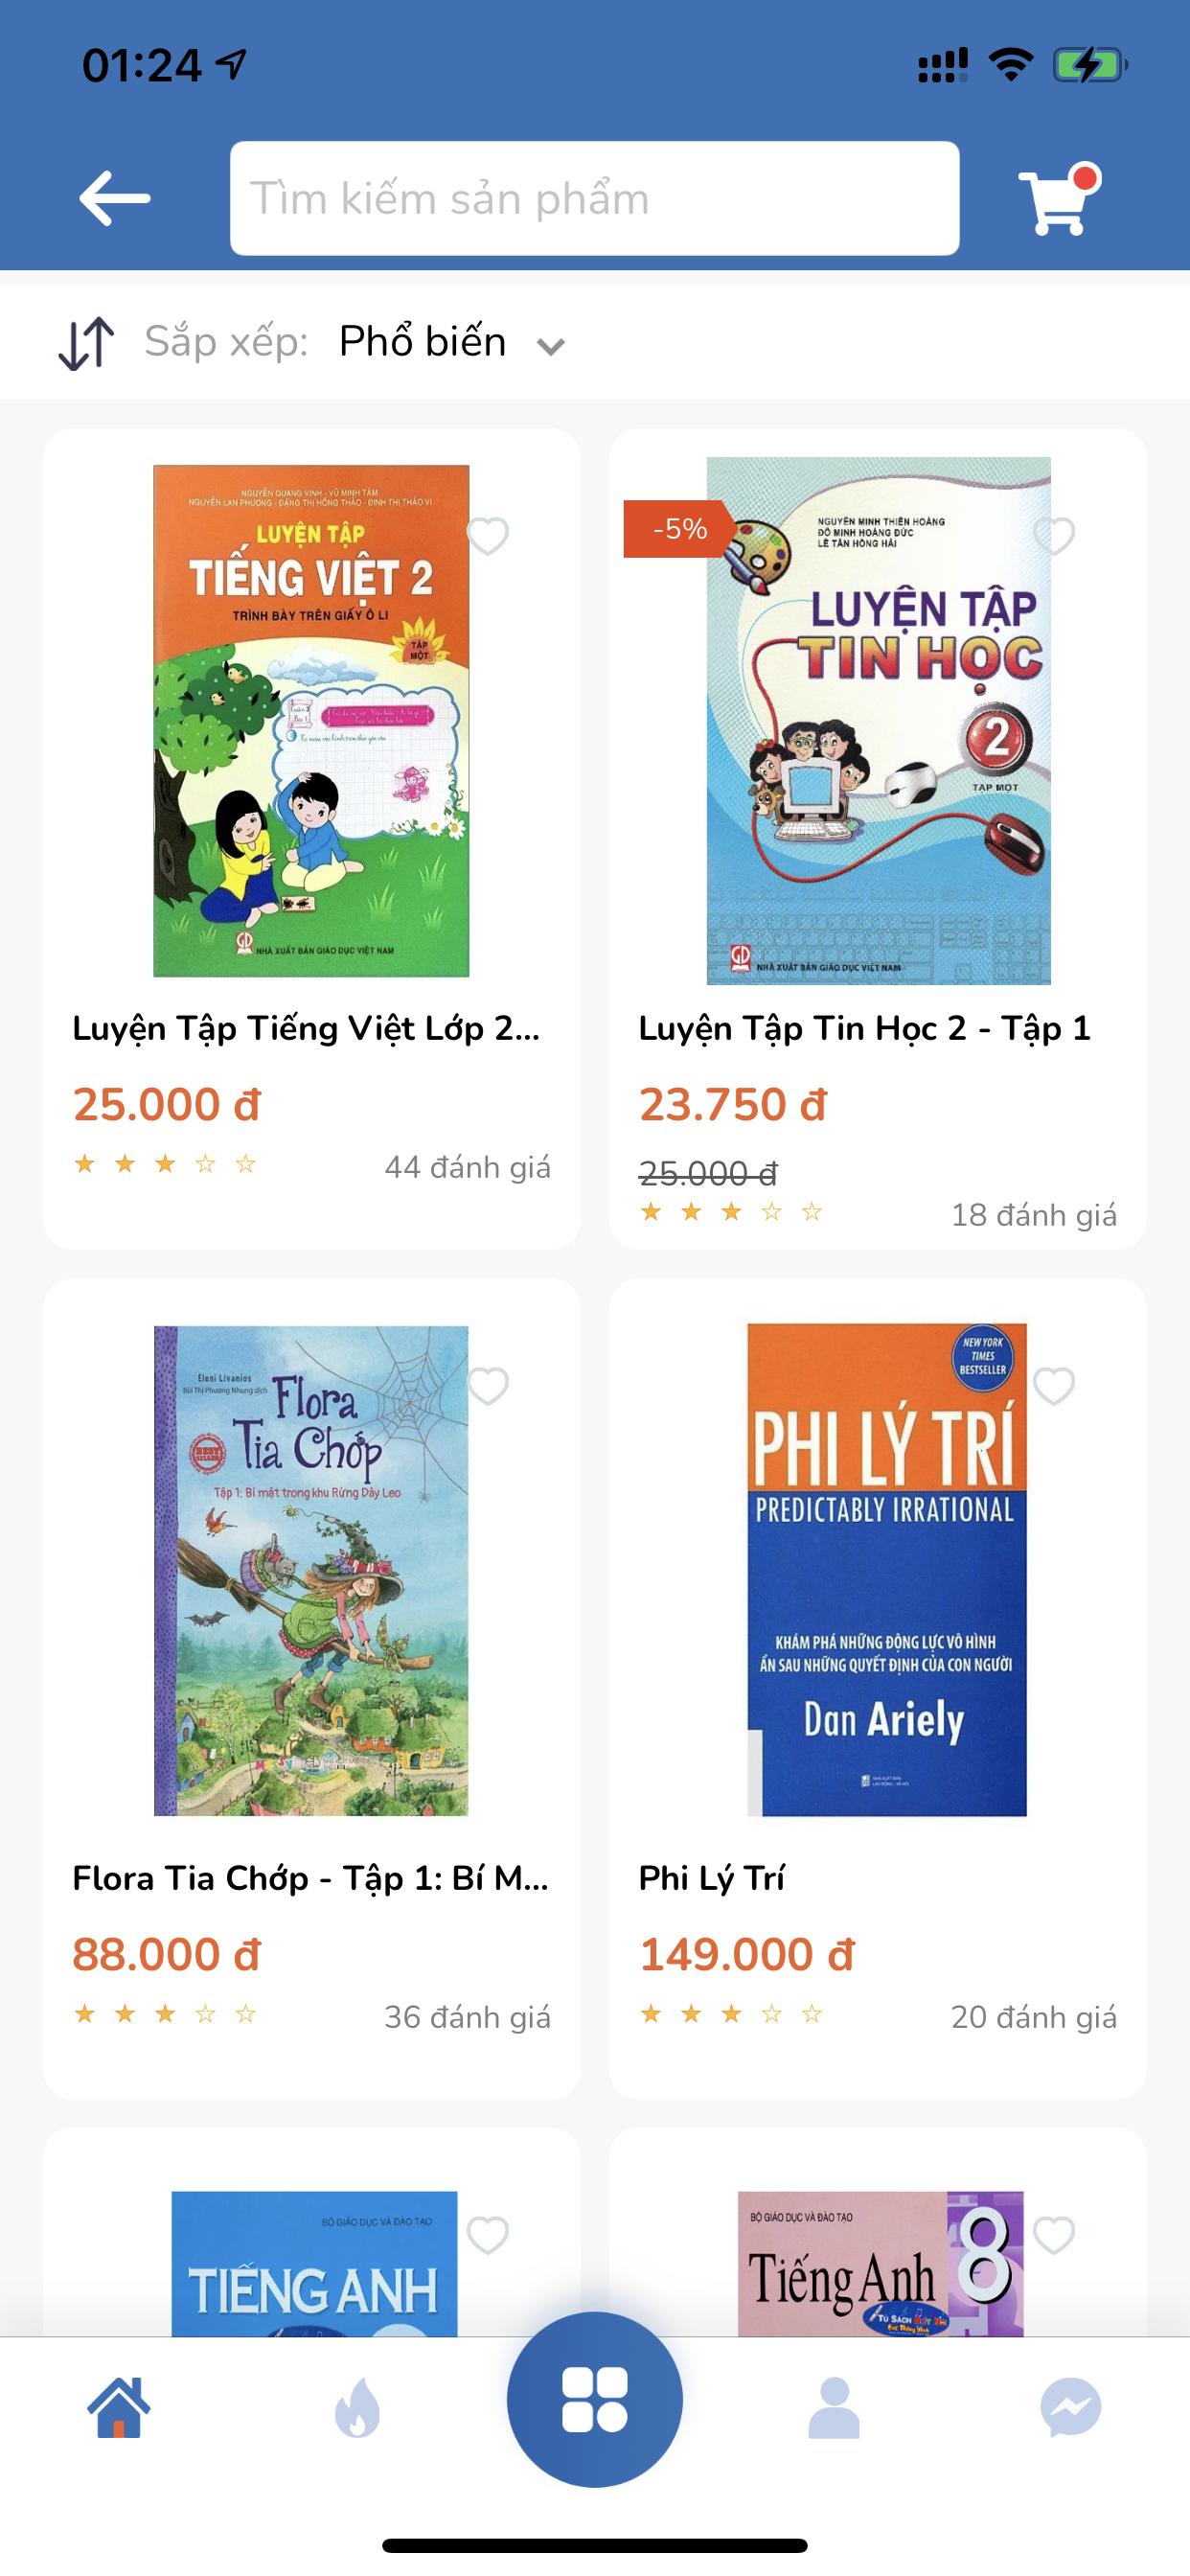Open the profile person tab
Viewport: 1190px width, 2576px height.
coord(833,2408)
